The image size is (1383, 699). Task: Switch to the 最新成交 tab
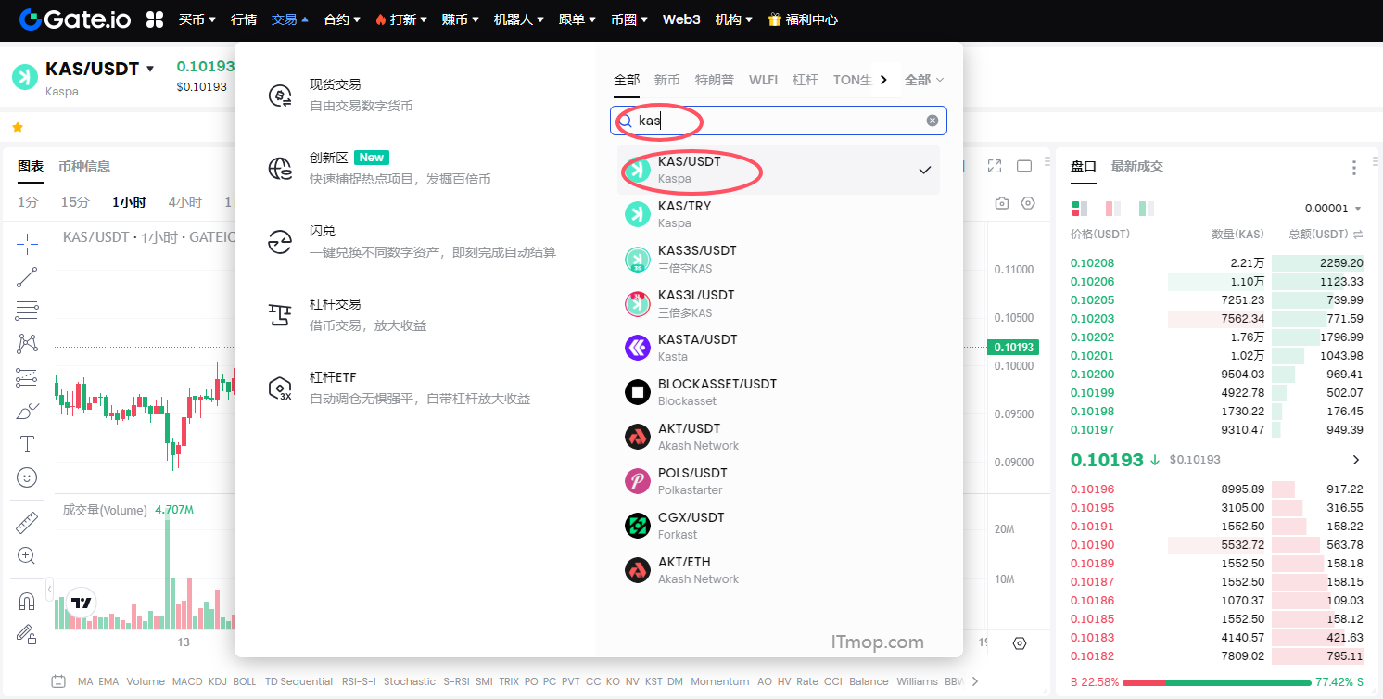pyautogui.click(x=1137, y=166)
